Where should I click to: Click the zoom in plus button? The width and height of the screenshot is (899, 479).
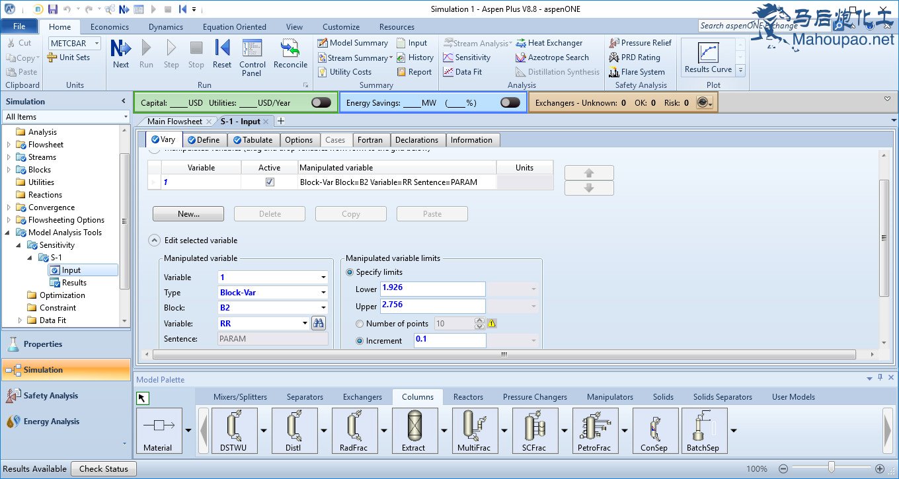tap(880, 468)
